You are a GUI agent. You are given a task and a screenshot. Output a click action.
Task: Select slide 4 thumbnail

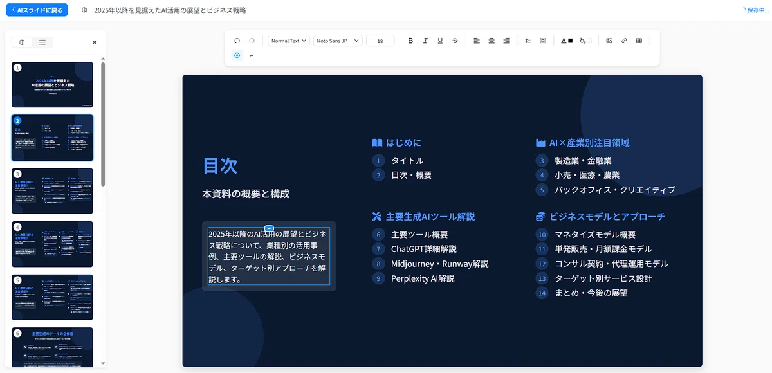(52, 244)
